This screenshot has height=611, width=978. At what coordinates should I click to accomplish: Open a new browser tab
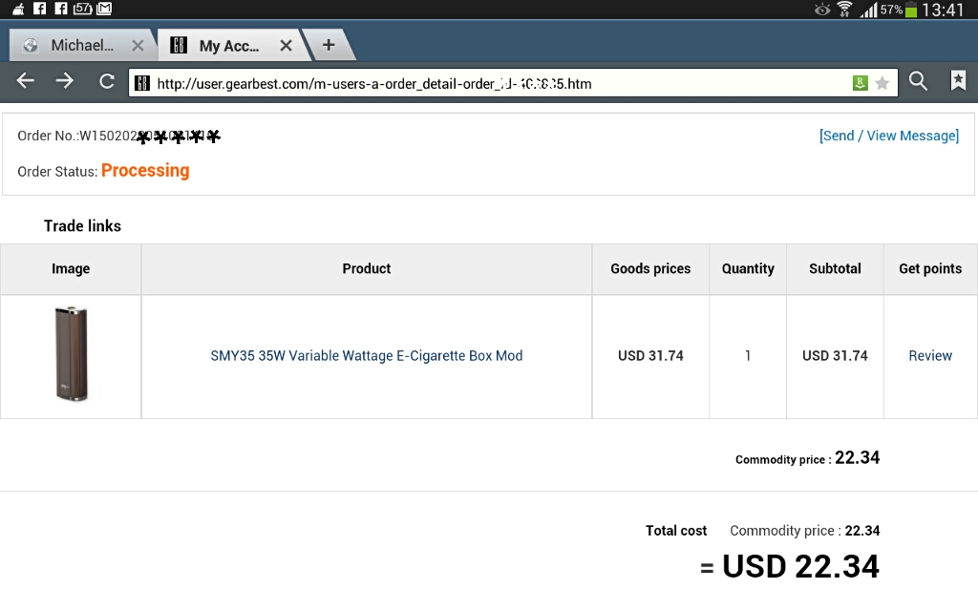point(329,45)
